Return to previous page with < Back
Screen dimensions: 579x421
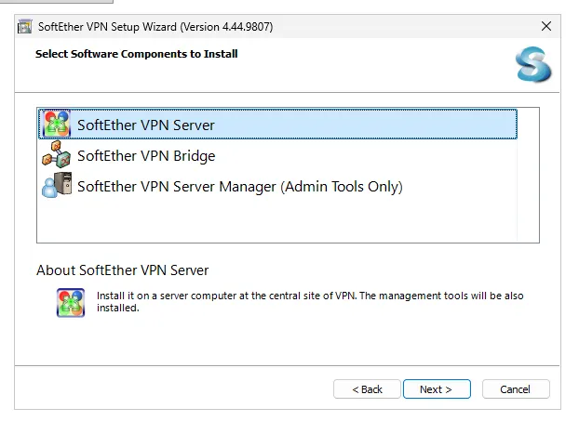point(367,388)
